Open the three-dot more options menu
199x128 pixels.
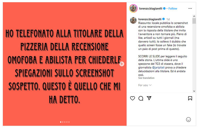coord(190,9)
